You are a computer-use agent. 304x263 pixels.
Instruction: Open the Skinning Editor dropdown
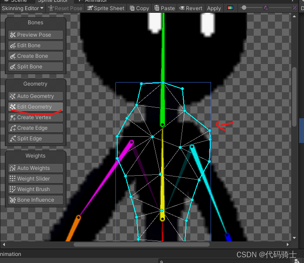22,8
